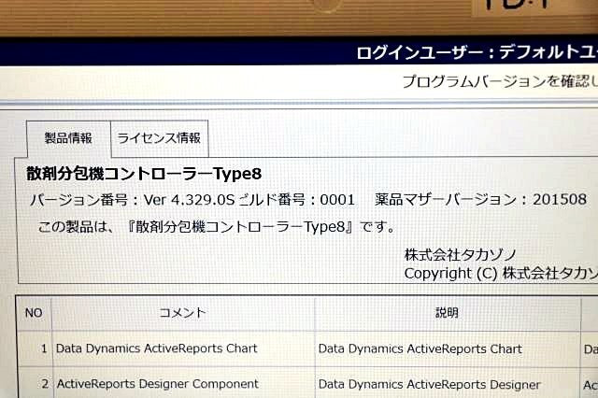Click the sentence 'この製品は、『散剤分包機コントローラーType8』です。'
Screen dimensions: 598x398
pos(217,227)
